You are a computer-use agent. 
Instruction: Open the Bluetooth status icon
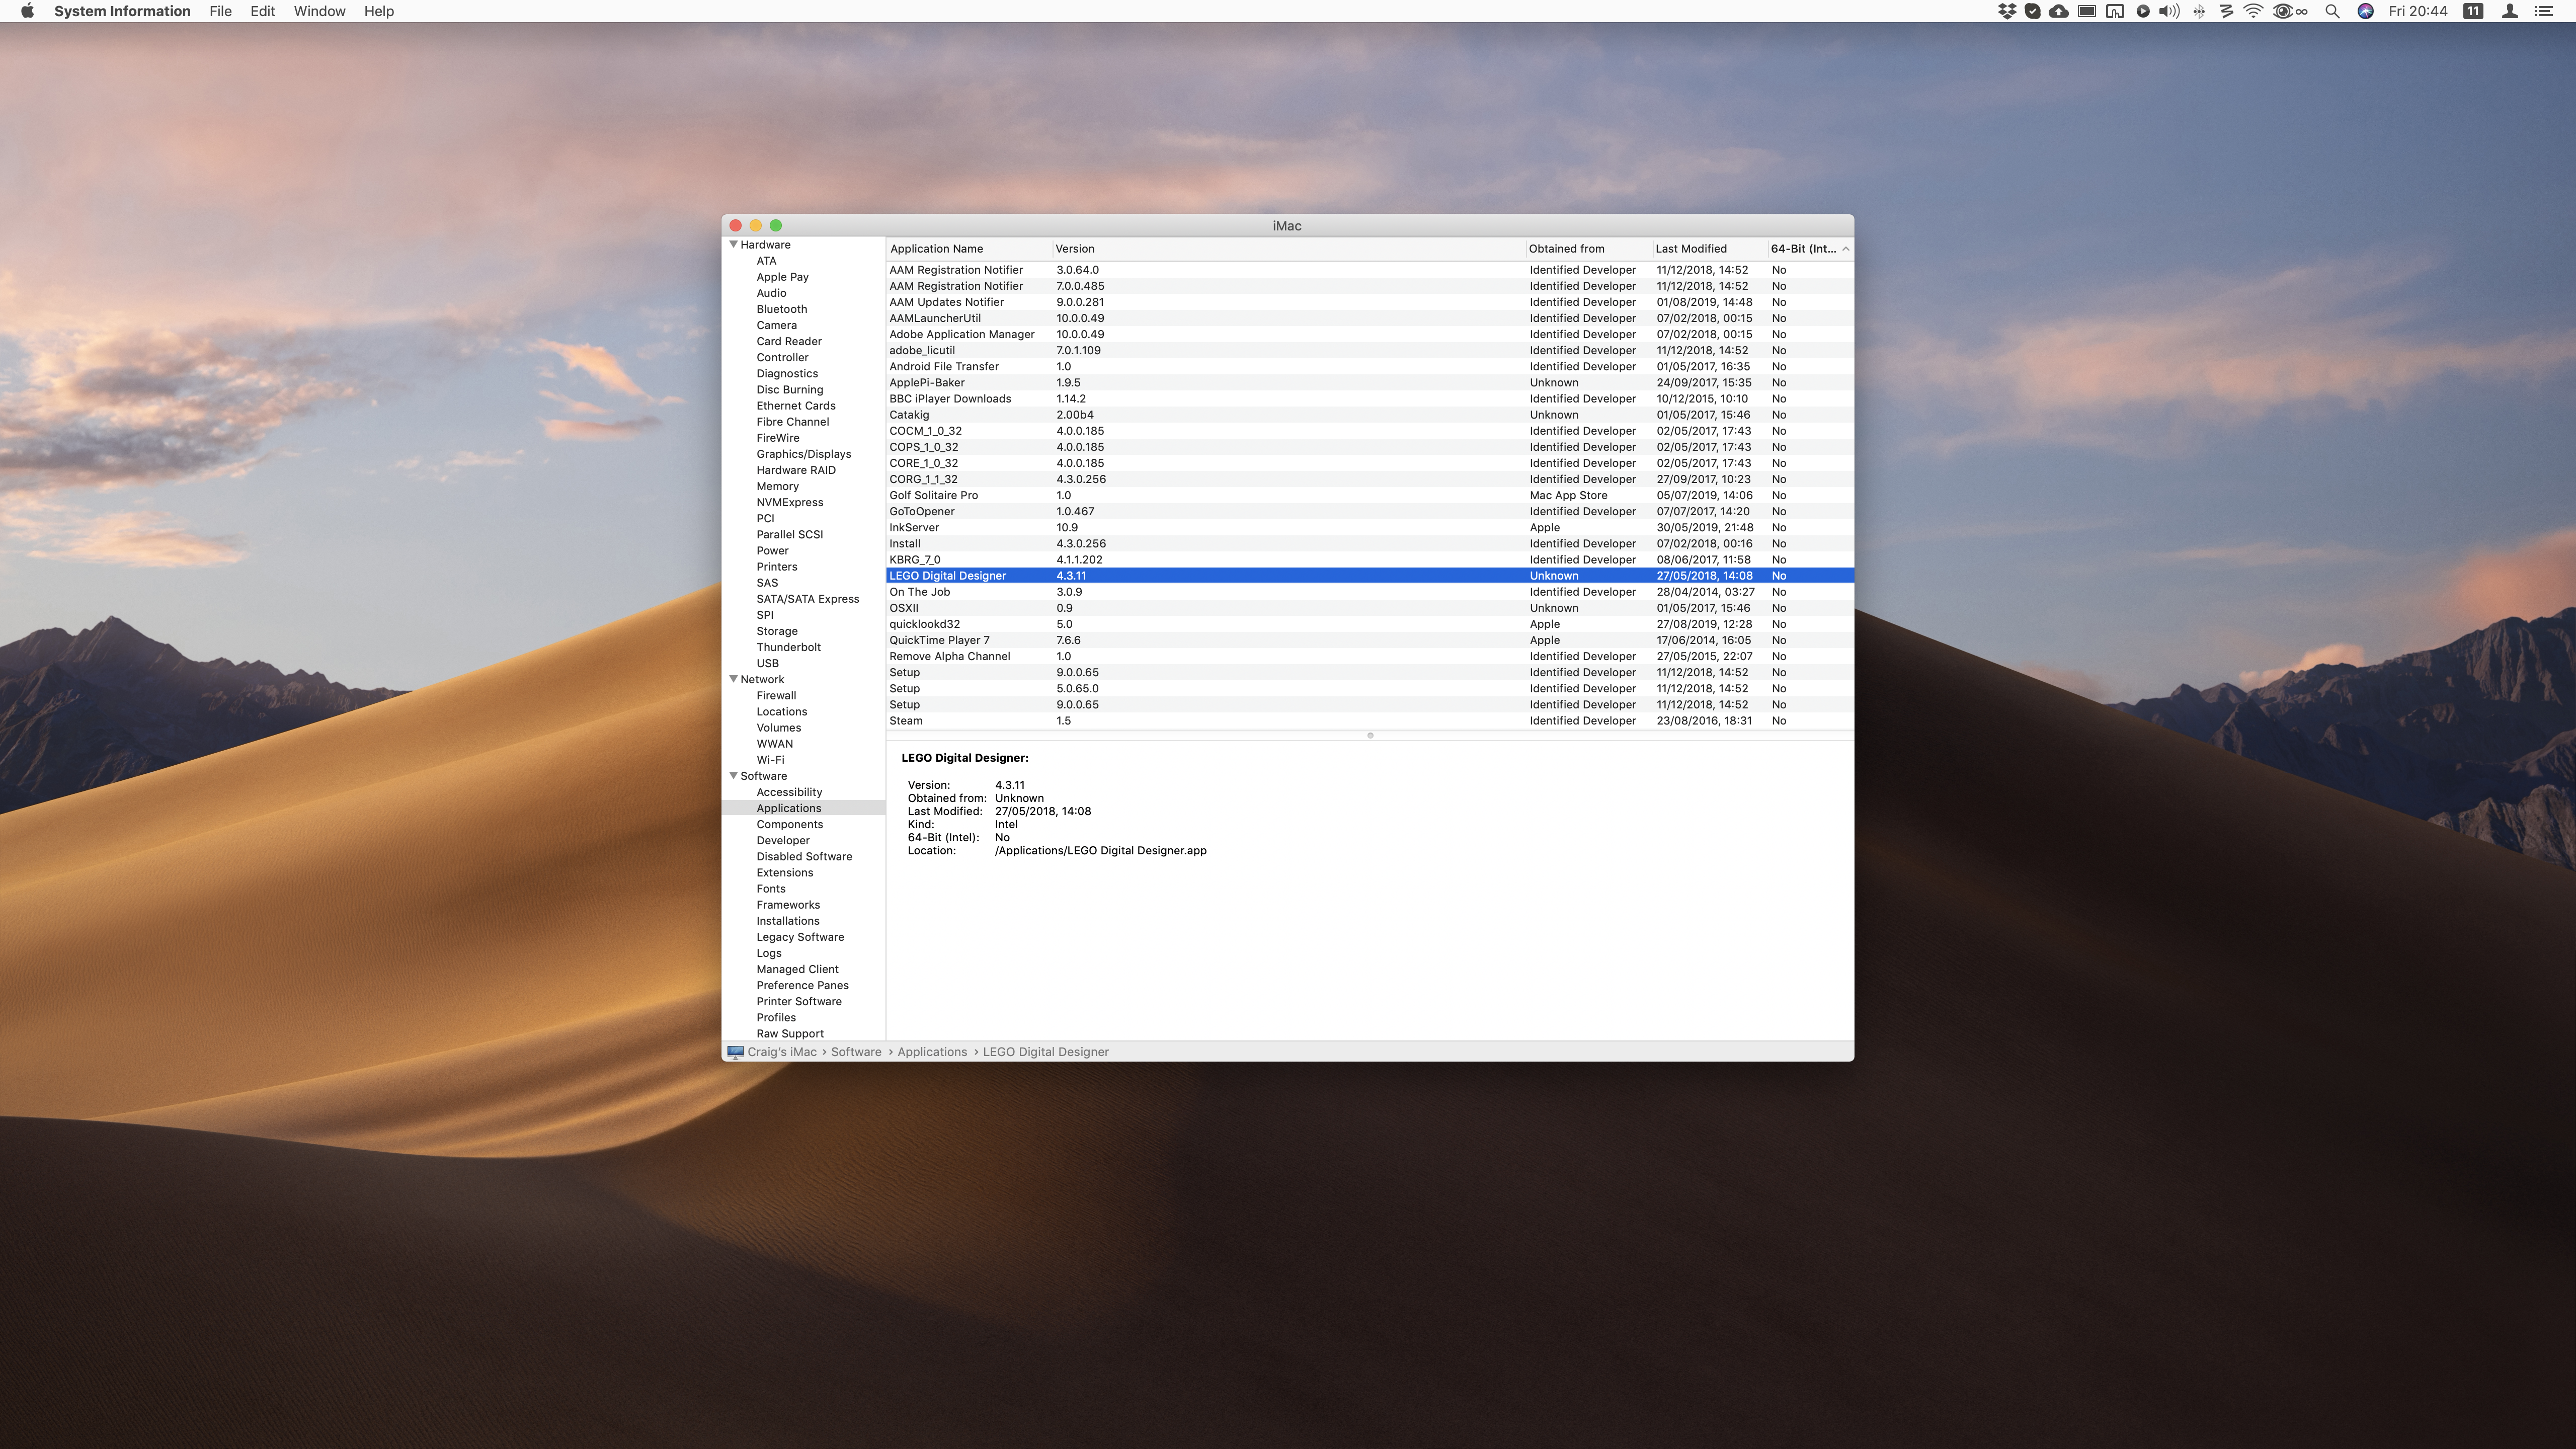[2199, 11]
